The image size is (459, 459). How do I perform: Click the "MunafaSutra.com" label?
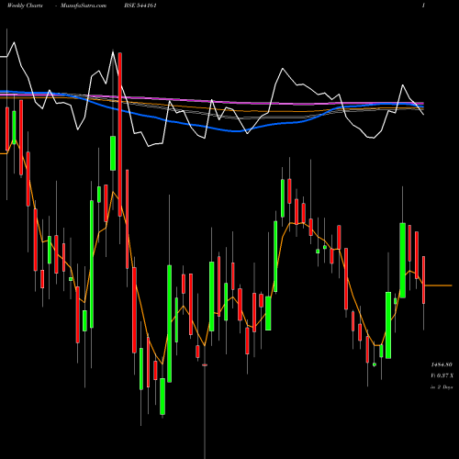84,6
